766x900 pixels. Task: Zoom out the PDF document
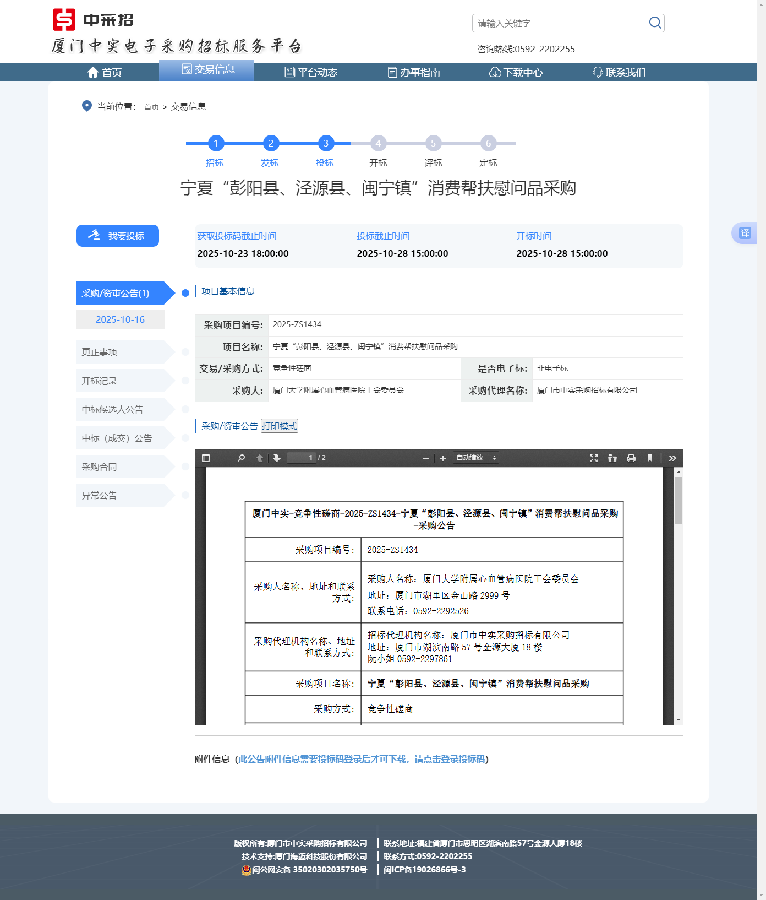tap(426, 458)
